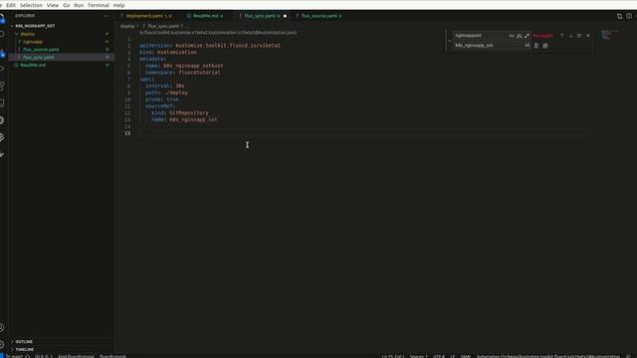Open the Terminal menu
637x358 pixels.
tap(99, 5)
